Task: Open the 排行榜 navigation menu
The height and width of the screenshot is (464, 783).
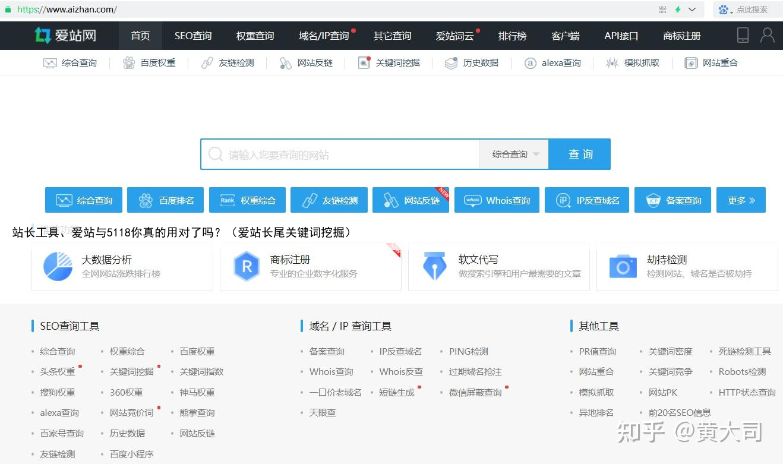Action: (x=512, y=36)
